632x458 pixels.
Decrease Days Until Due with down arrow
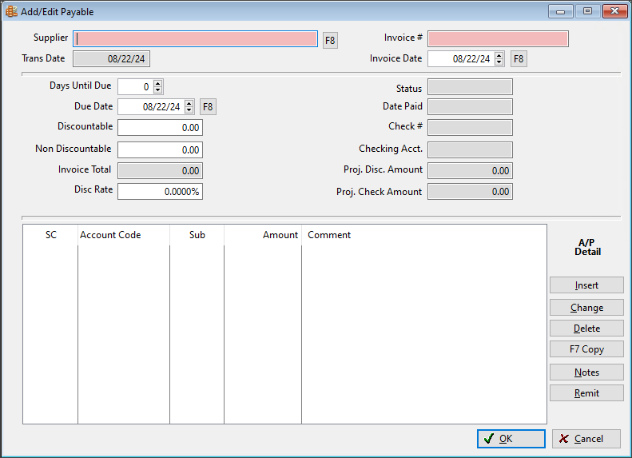pos(158,90)
